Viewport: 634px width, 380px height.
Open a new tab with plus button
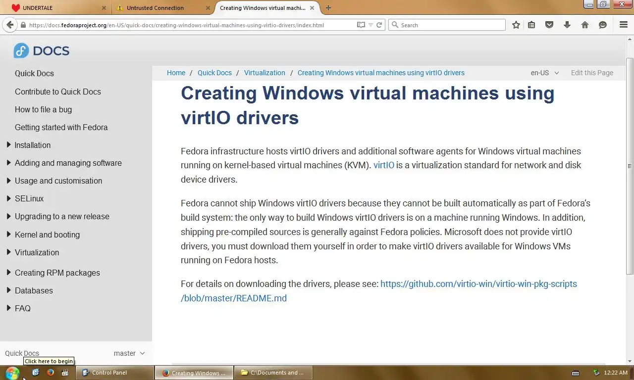328,8
